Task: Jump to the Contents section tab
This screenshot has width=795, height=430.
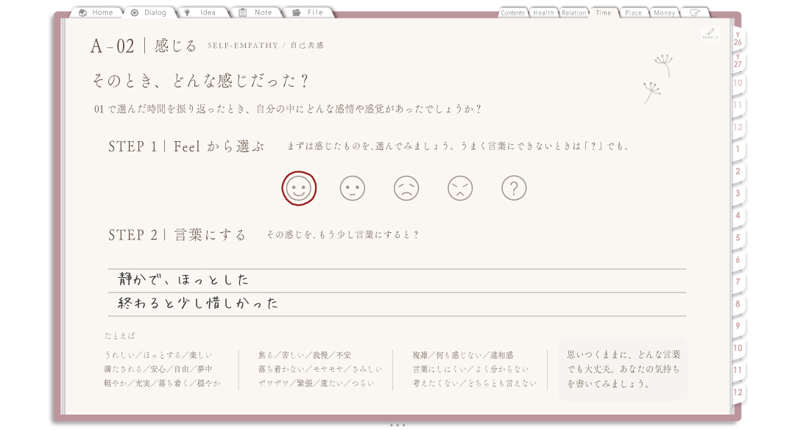Action: [x=512, y=12]
